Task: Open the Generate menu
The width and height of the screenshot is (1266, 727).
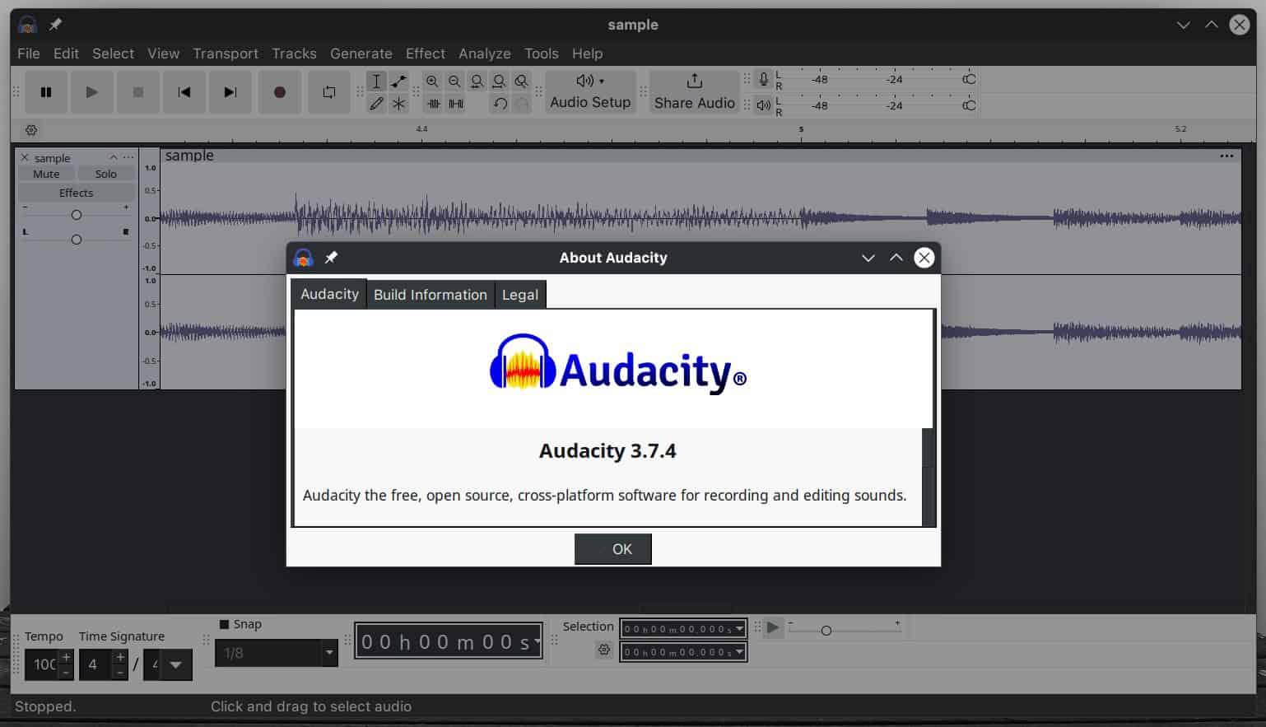Action: click(361, 54)
